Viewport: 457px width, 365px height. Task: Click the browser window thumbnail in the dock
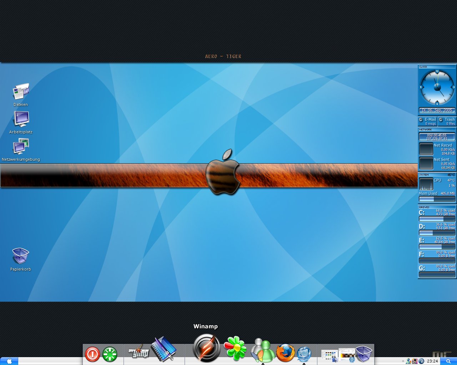tap(347, 355)
